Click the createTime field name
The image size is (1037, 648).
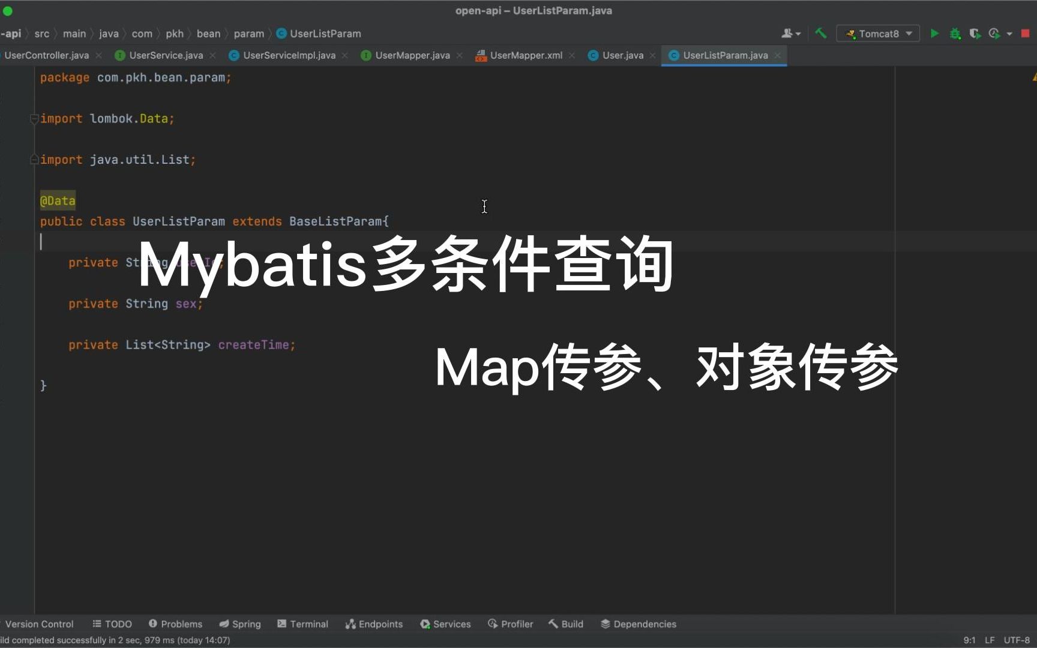pyautogui.click(x=253, y=345)
